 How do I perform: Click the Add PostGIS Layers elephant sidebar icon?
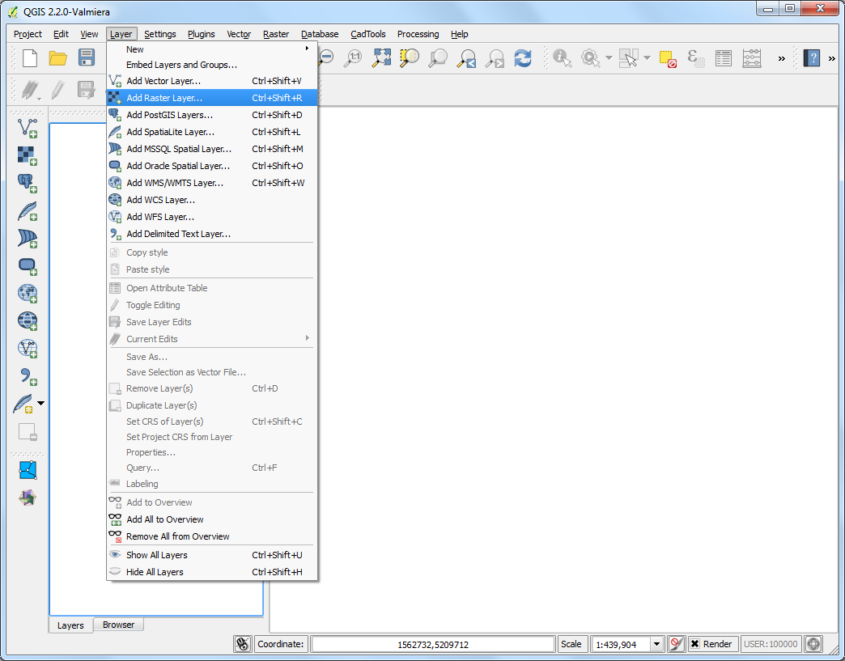(x=27, y=183)
